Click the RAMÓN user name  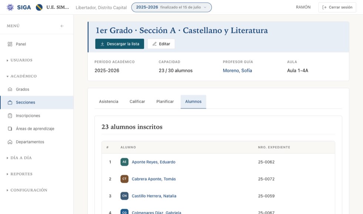coord(303,7)
